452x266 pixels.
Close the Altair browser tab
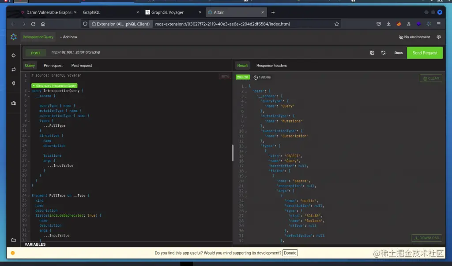coord(262,12)
